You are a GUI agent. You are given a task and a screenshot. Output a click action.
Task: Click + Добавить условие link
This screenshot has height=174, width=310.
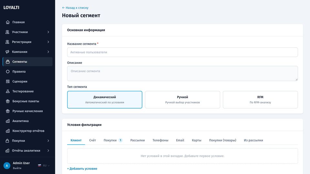coord(82,169)
